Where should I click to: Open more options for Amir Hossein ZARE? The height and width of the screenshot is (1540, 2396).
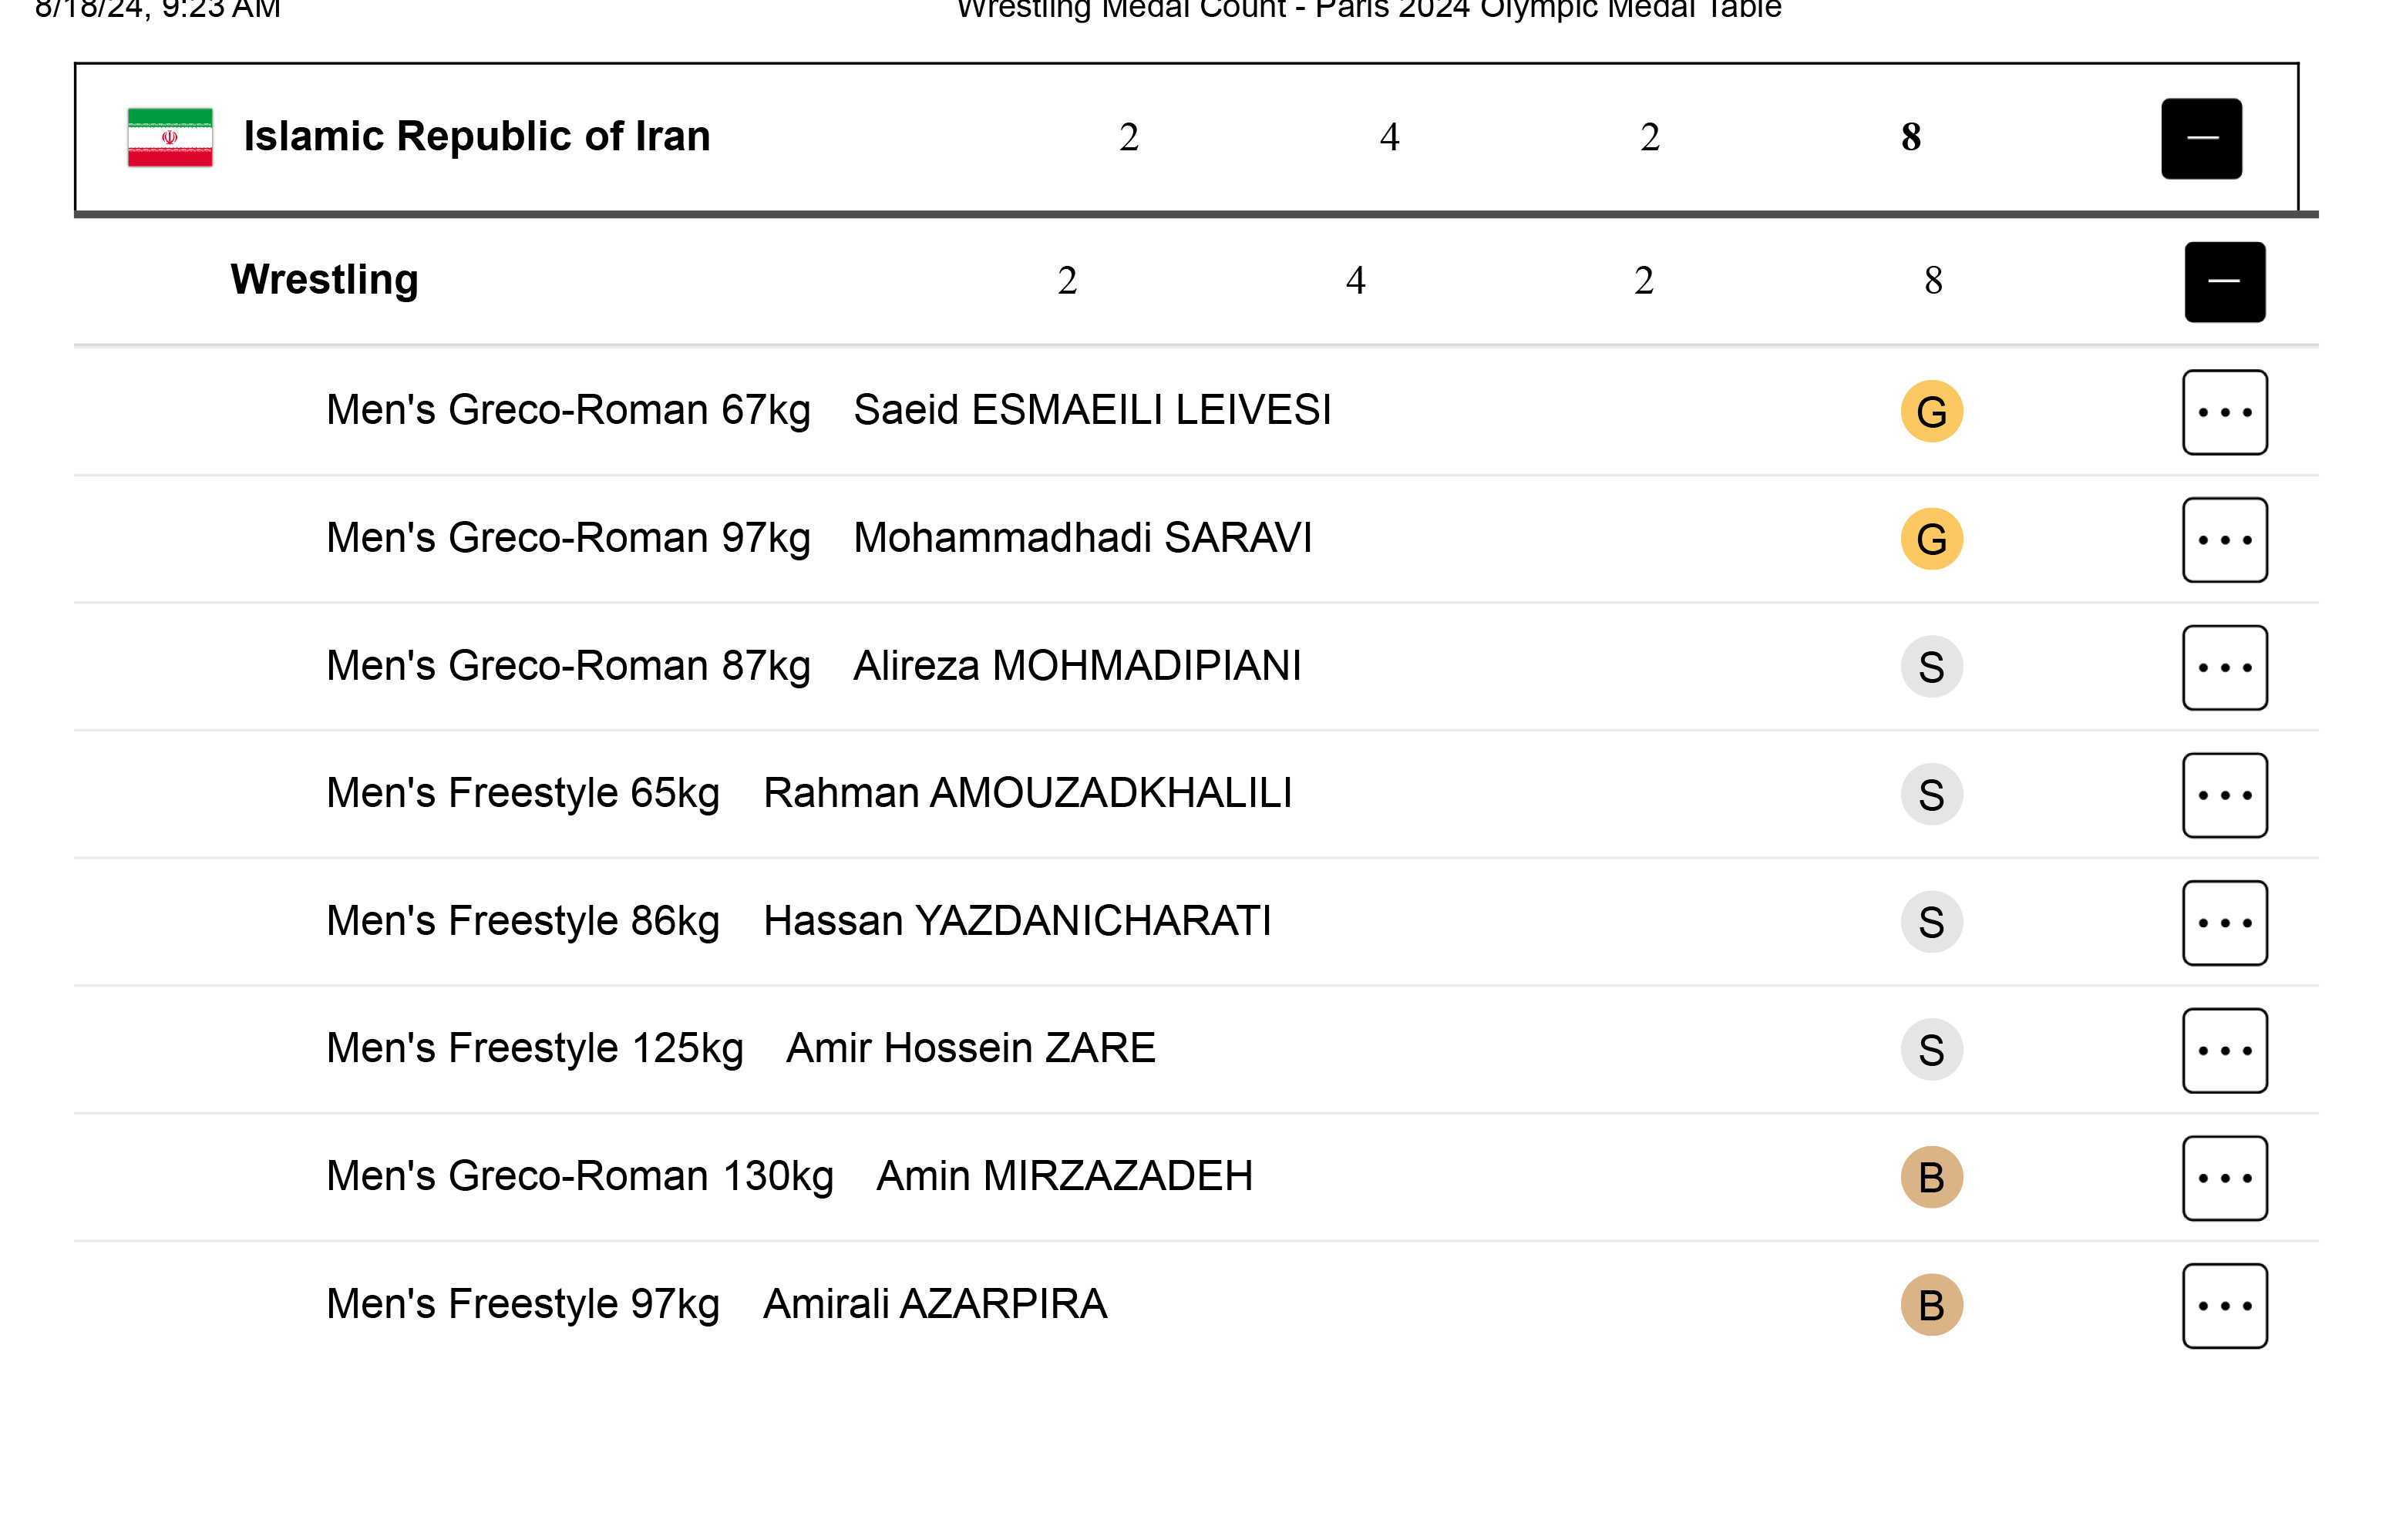(x=2224, y=1050)
